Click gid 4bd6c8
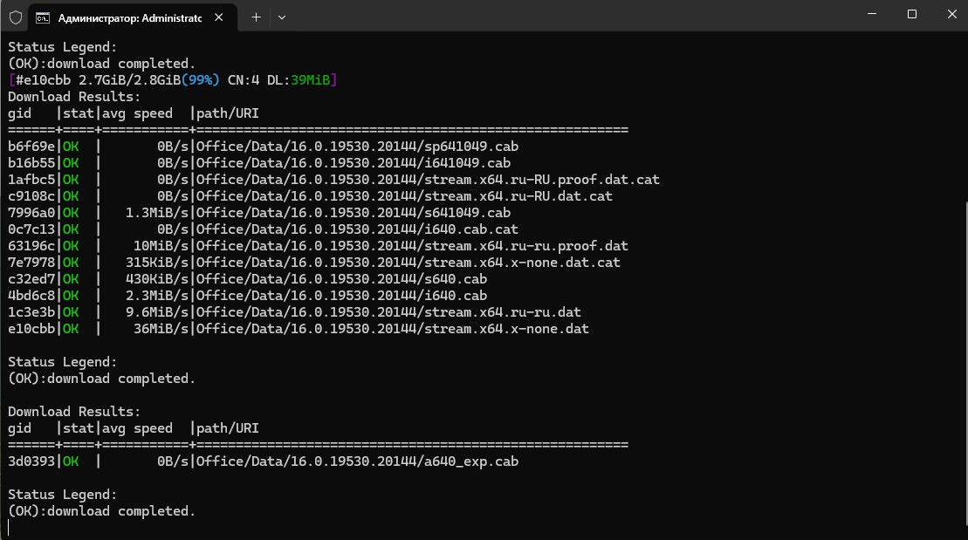 click(31, 296)
